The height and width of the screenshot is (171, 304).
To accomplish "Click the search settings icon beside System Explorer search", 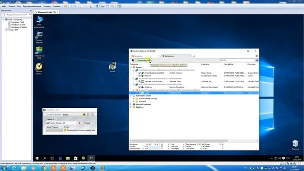I will point(257,60).
